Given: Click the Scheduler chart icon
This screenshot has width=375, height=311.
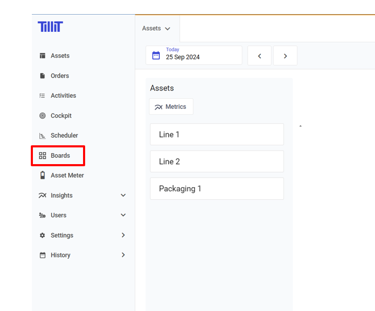Looking at the screenshot, I should point(42,136).
